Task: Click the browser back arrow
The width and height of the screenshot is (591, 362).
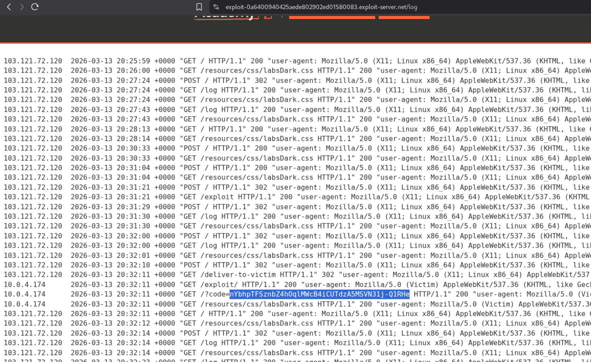Action: [9, 7]
